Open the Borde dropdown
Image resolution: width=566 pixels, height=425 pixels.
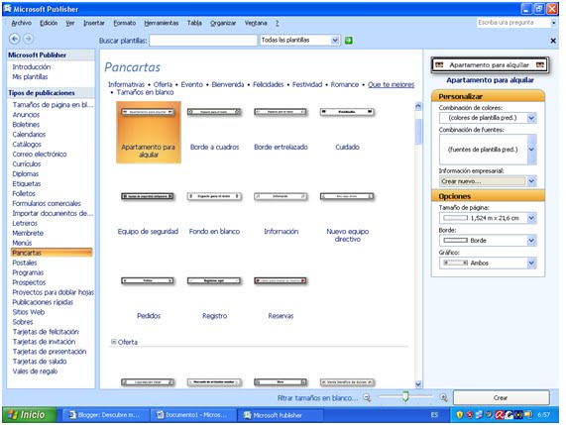[531, 241]
